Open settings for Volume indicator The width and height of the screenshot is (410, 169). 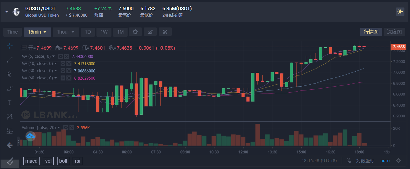point(66,128)
